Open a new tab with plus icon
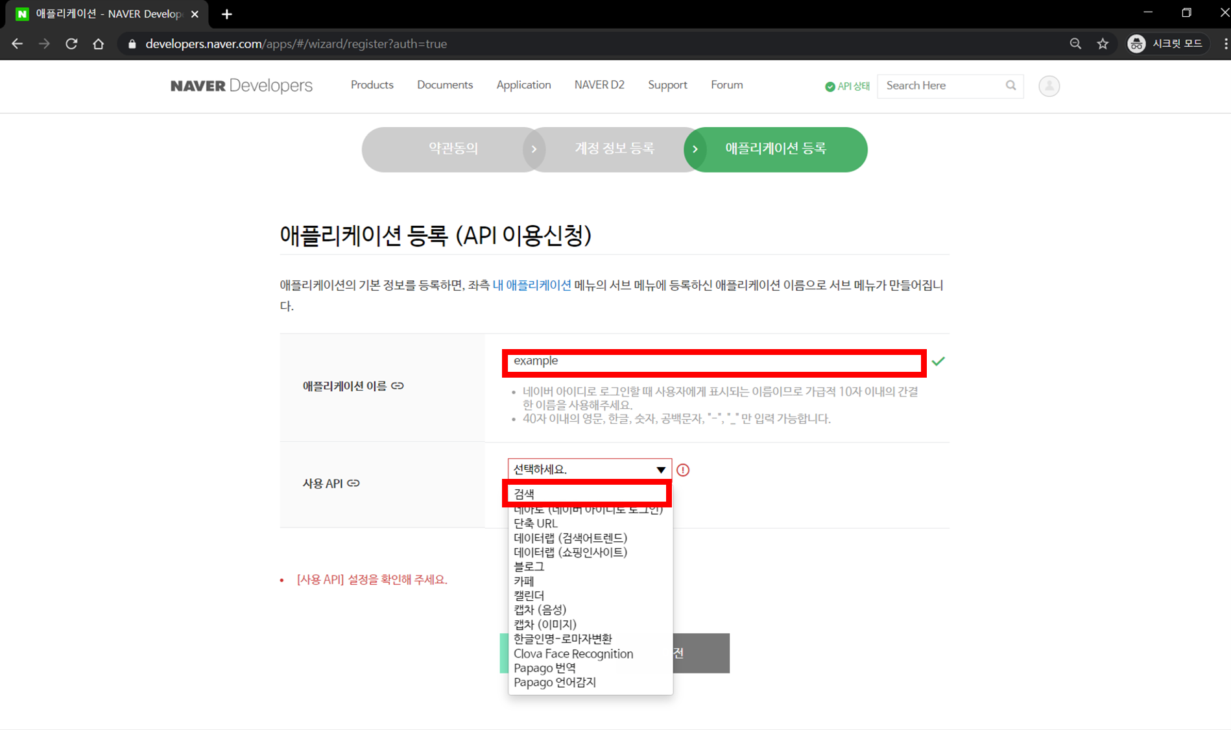Screen dimensions: 1231x730 (x=226, y=14)
